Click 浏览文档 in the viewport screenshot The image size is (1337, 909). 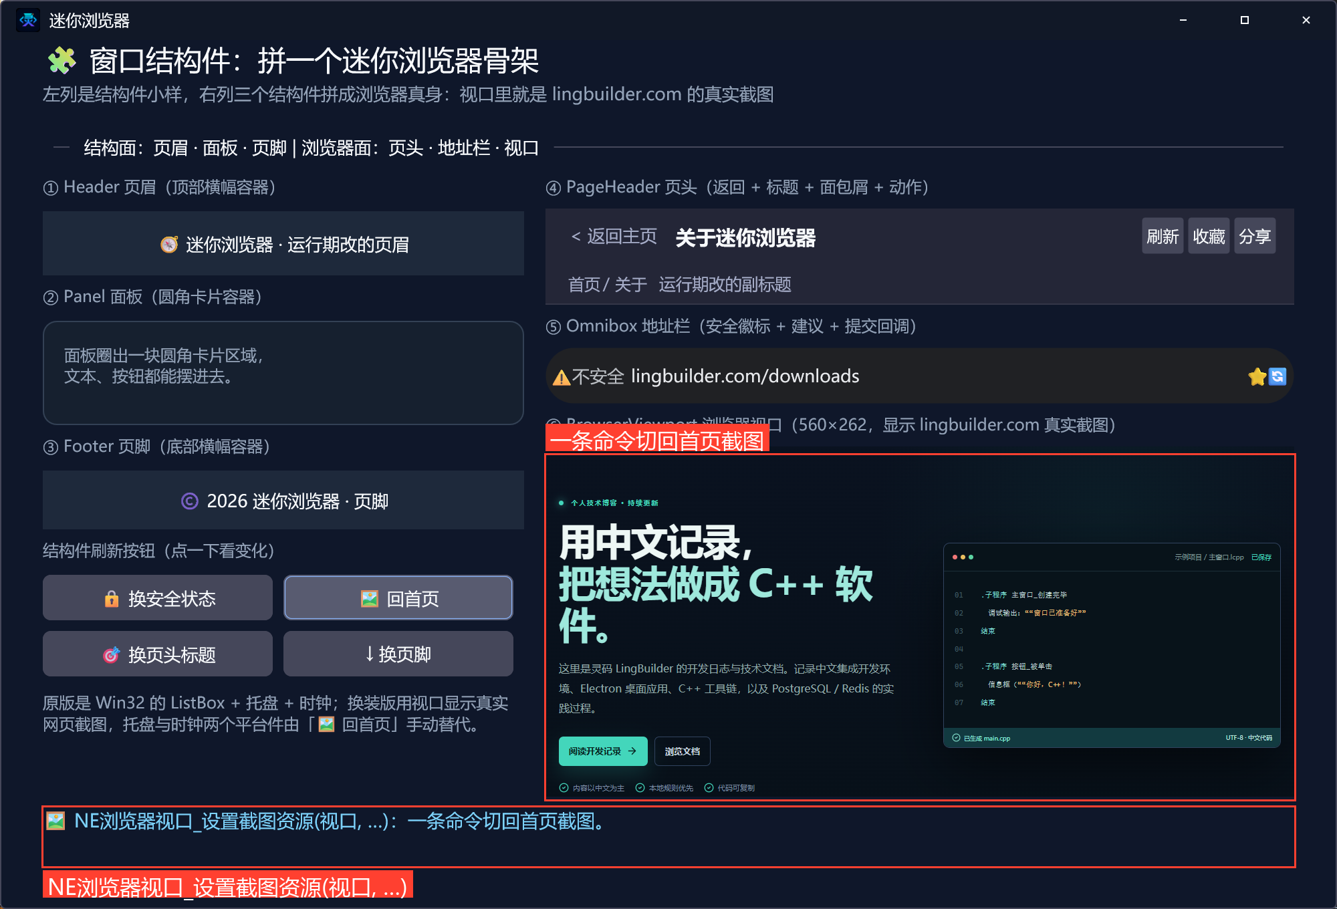click(x=683, y=751)
